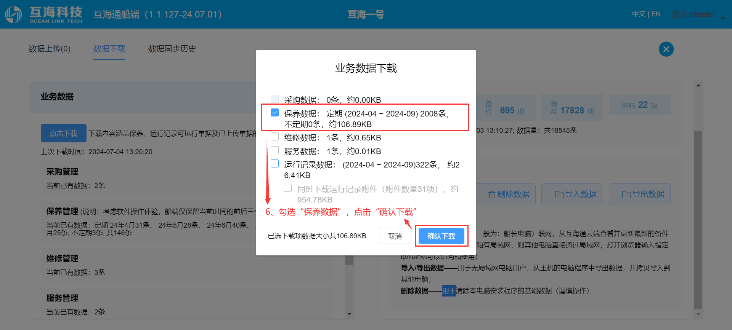Click the 备件 695 项 stat card
Image resolution: width=732 pixels, height=330 pixels.
(506, 108)
